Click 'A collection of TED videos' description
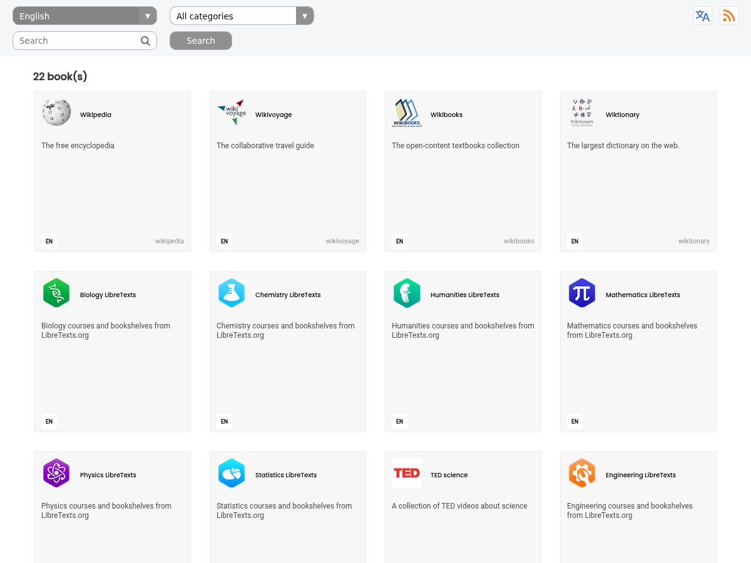This screenshot has width=751, height=563. [459, 506]
